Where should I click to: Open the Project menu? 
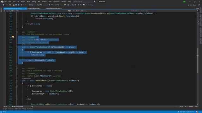(23, 2)
